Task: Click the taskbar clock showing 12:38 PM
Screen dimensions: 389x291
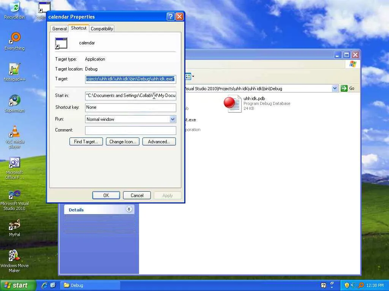Action: (375, 285)
